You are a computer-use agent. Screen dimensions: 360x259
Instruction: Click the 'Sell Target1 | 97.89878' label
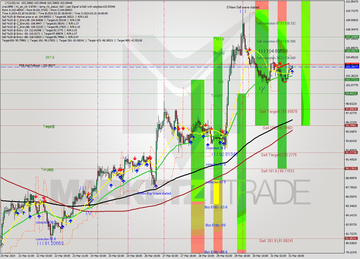(x=278, y=111)
